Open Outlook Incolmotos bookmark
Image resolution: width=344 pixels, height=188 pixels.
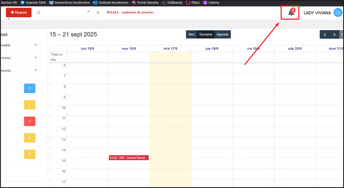111,3
